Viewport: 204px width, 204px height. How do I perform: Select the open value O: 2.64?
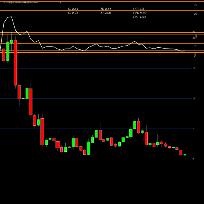(x=73, y=9)
